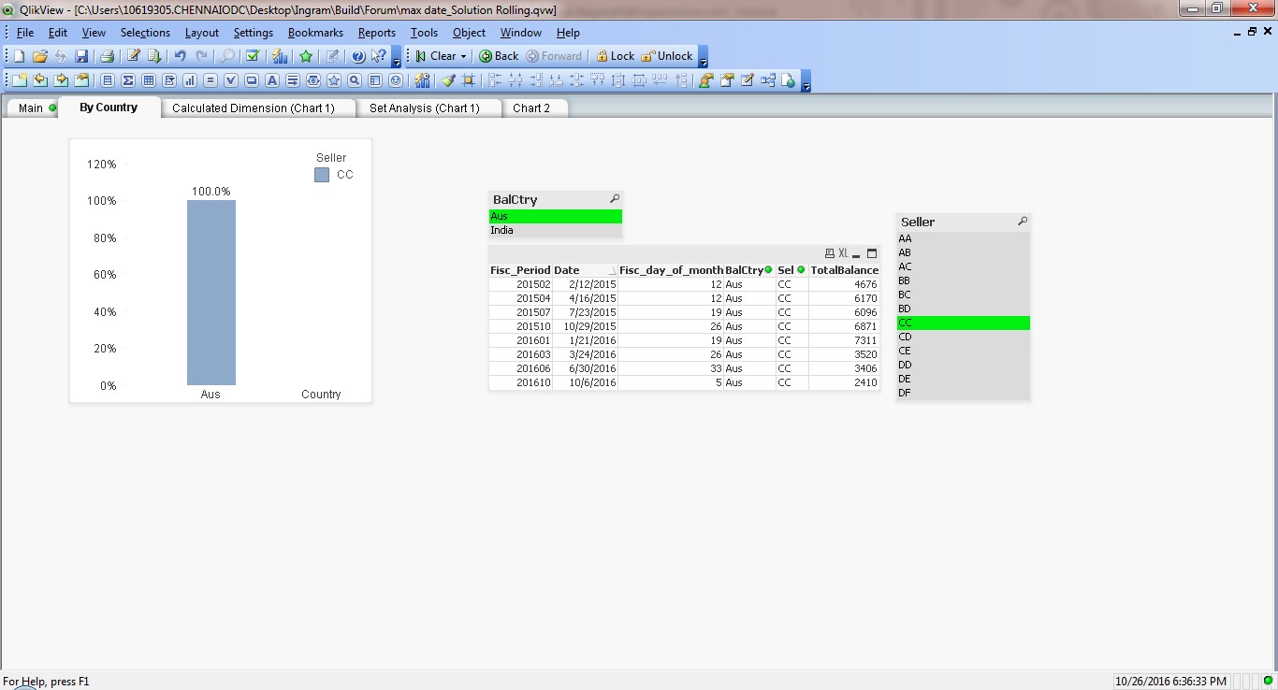Open the Edit Script icon

click(134, 56)
